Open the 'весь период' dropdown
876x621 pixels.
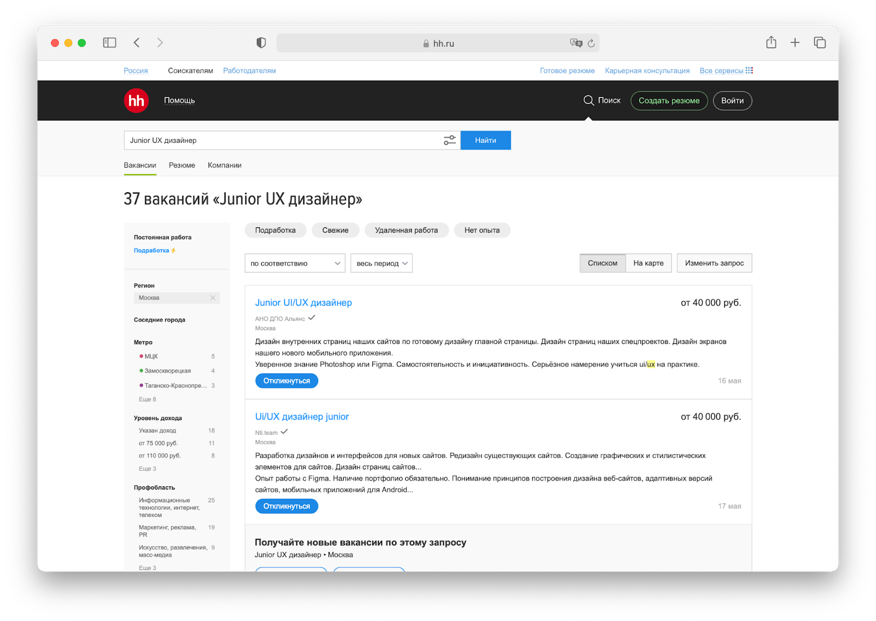point(382,263)
